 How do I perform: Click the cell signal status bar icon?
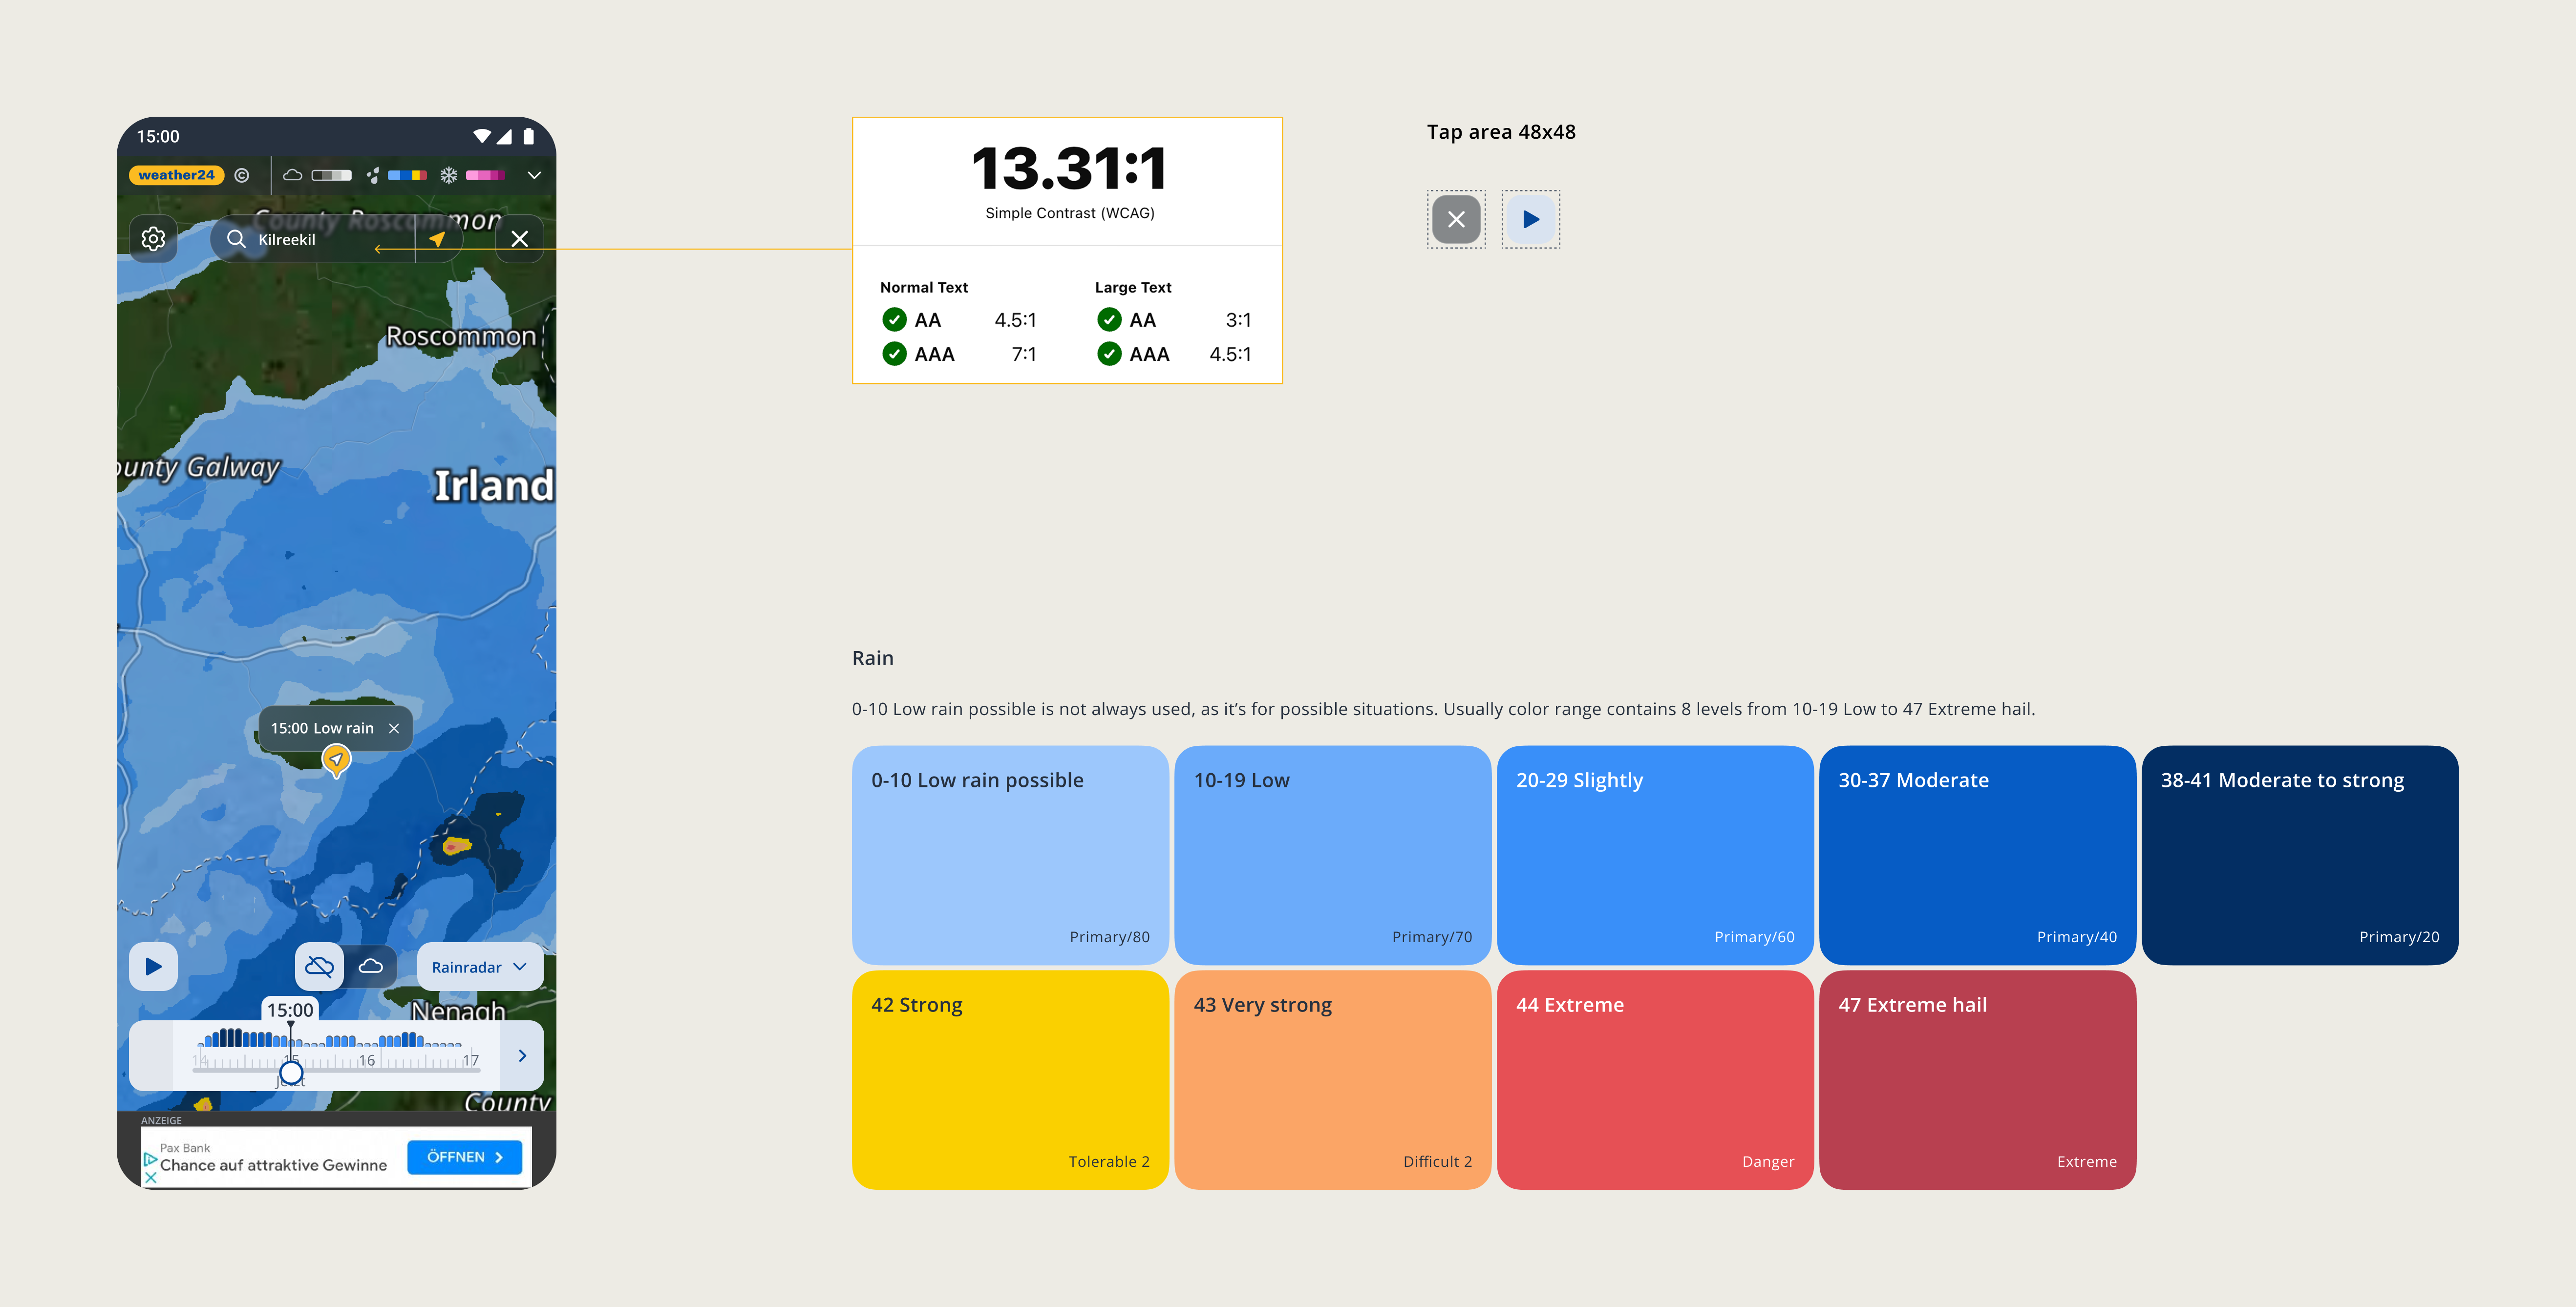[505, 136]
